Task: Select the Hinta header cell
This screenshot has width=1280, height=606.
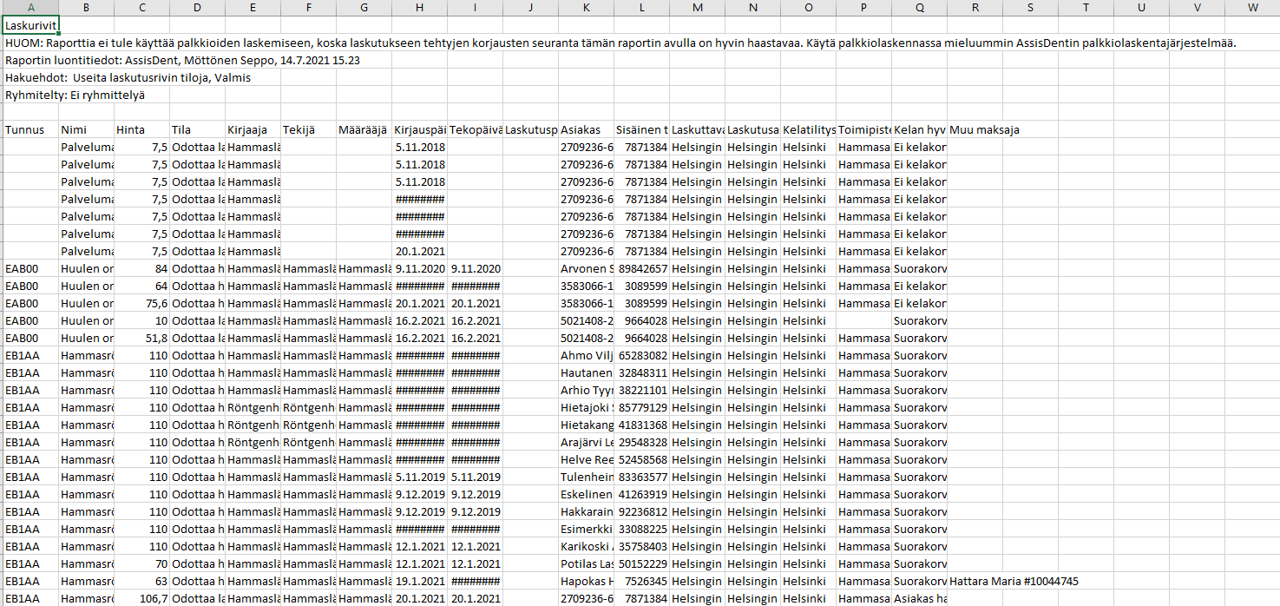Action: pos(141,129)
